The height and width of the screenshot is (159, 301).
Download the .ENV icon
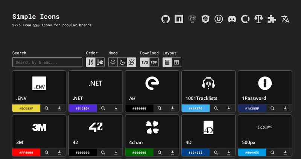tap(59, 108)
